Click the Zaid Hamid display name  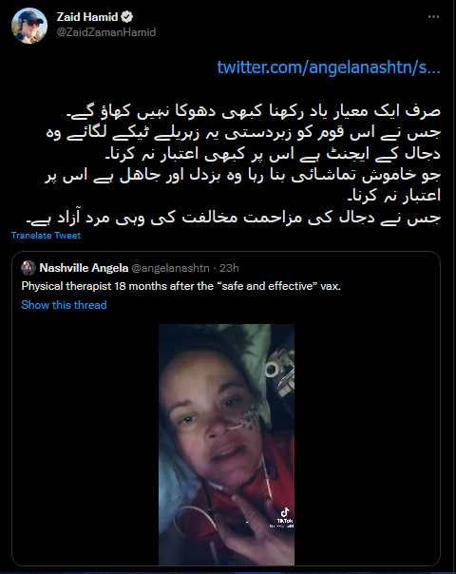point(87,17)
